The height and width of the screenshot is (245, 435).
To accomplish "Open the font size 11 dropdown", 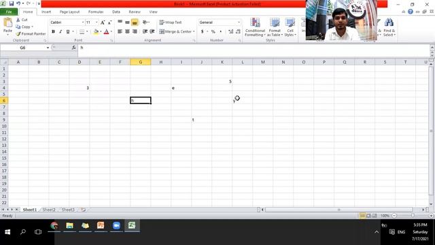I will [x=97, y=22].
